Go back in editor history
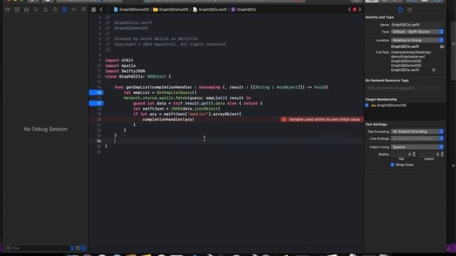Viewport: 456px width, 256px height. tap(101, 9)
